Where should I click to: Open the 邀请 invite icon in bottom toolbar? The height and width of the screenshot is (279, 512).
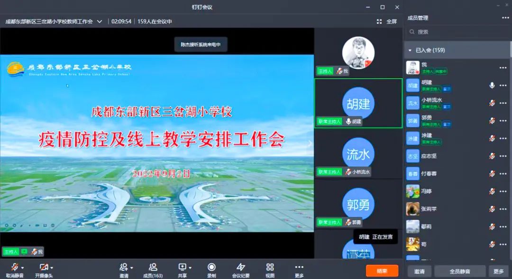pos(124,267)
